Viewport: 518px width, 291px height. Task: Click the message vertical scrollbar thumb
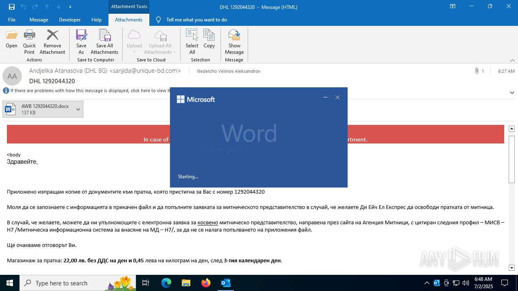click(x=512, y=159)
